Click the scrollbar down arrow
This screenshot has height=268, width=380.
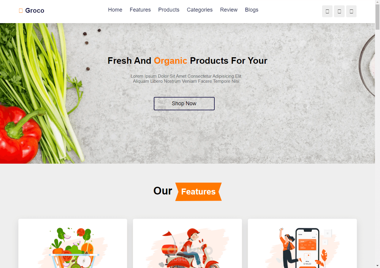pyautogui.click(x=377, y=265)
